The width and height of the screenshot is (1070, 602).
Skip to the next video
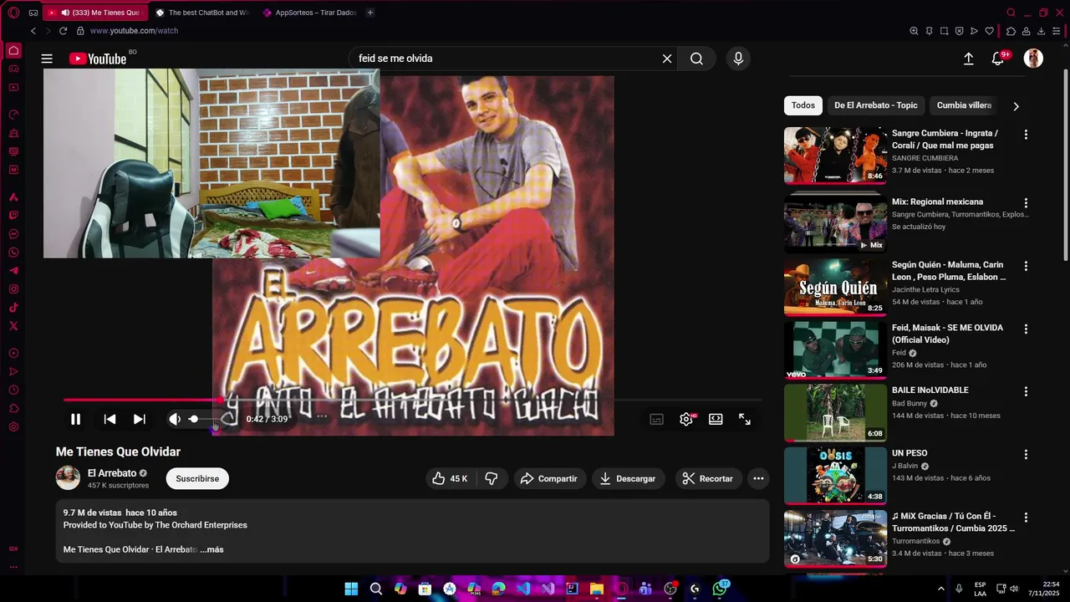coord(140,419)
